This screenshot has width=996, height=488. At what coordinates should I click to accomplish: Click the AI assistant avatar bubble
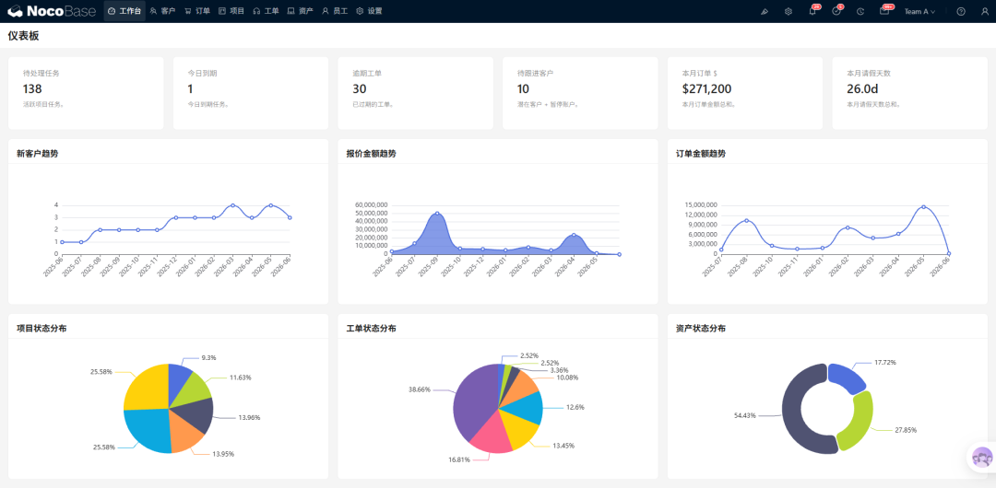click(982, 457)
